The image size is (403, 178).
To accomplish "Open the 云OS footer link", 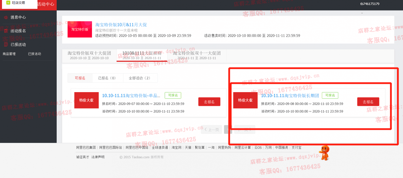I will coord(258,148).
